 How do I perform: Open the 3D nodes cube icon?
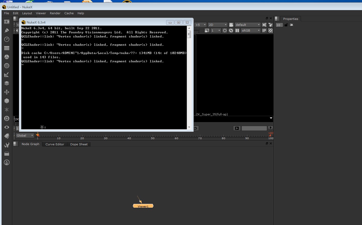[7, 101]
